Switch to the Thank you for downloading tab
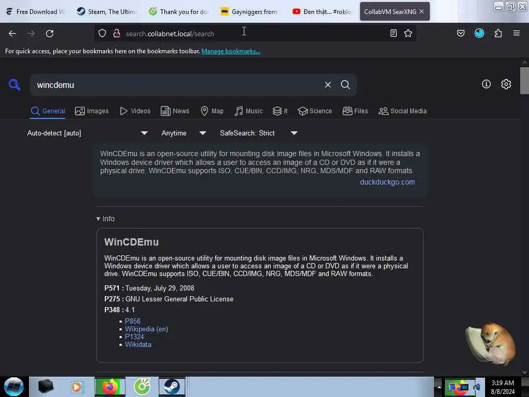 [179, 11]
